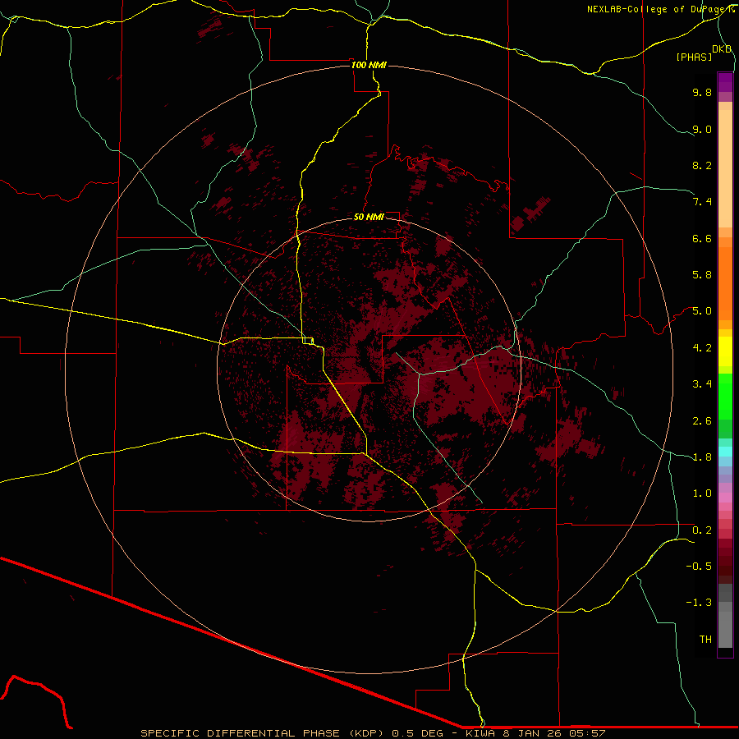Click the SPECIFIC DIFFERENTIAL PHASE (KDP) title text
The image size is (739, 739).
click(263, 733)
